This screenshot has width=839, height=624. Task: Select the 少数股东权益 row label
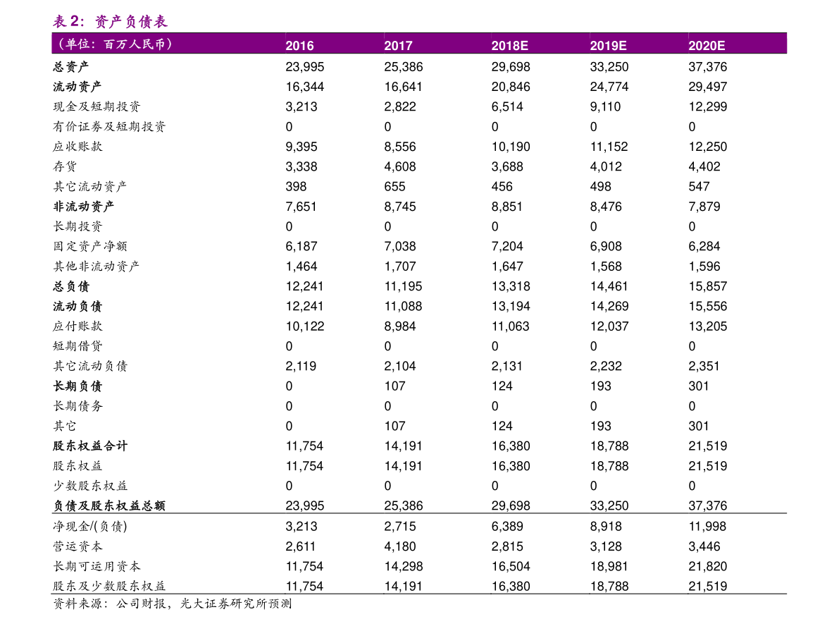pyautogui.click(x=90, y=486)
